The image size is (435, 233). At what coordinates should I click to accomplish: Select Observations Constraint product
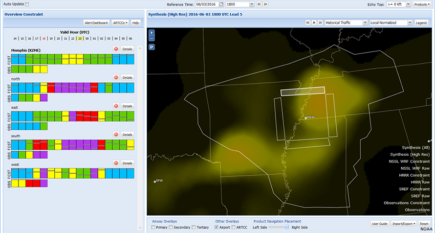407,203
